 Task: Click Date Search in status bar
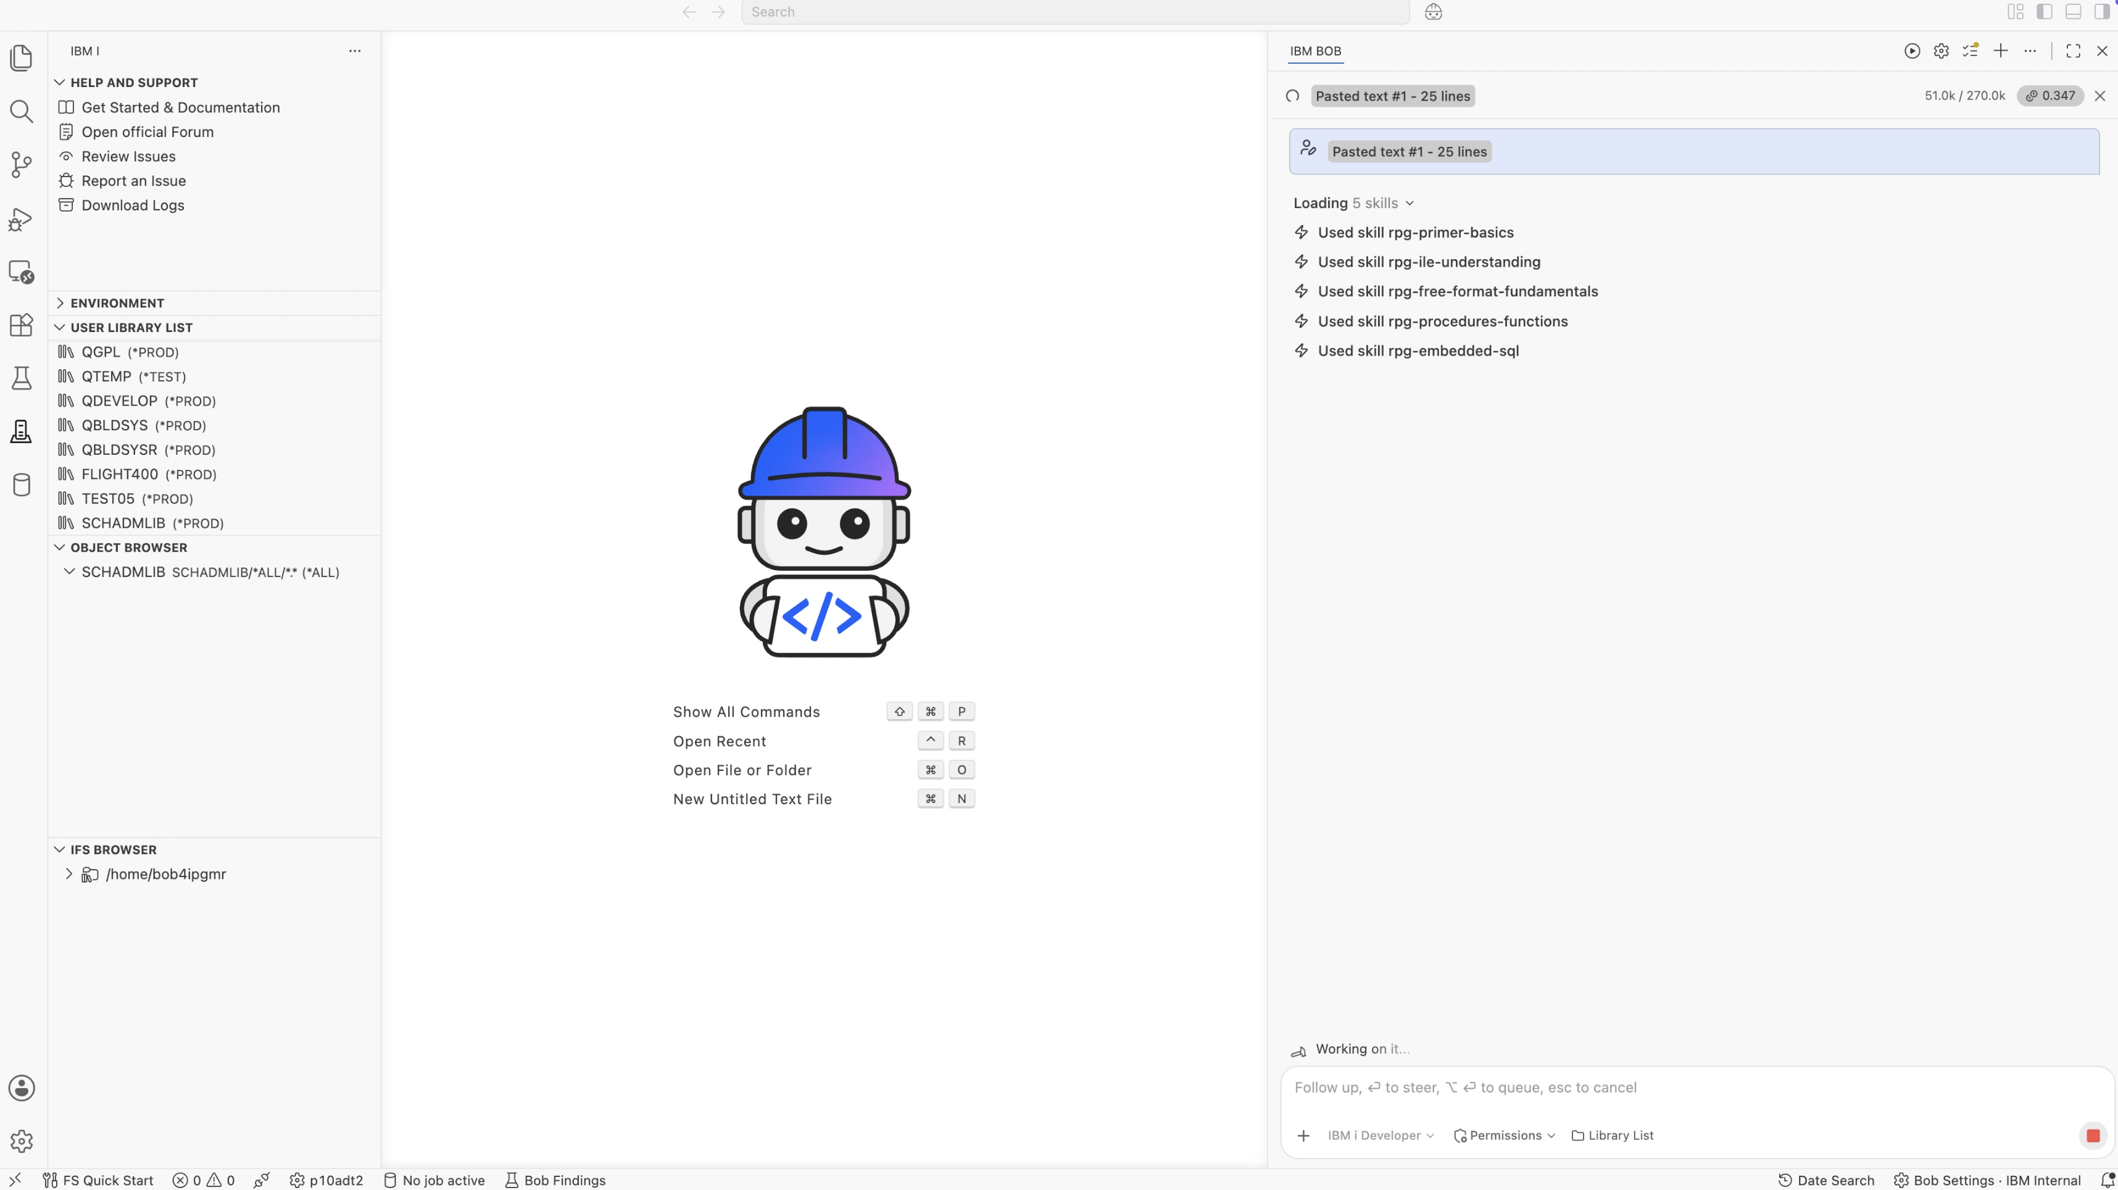(1826, 1180)
